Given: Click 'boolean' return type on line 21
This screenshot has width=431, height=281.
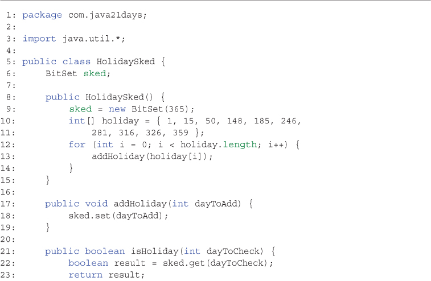Looking at the screenshot, I should tap(105, 251).
